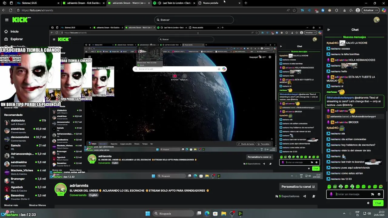Open Inicio in the sidebar
388x218 pixels.
click(x=15, y=31)
